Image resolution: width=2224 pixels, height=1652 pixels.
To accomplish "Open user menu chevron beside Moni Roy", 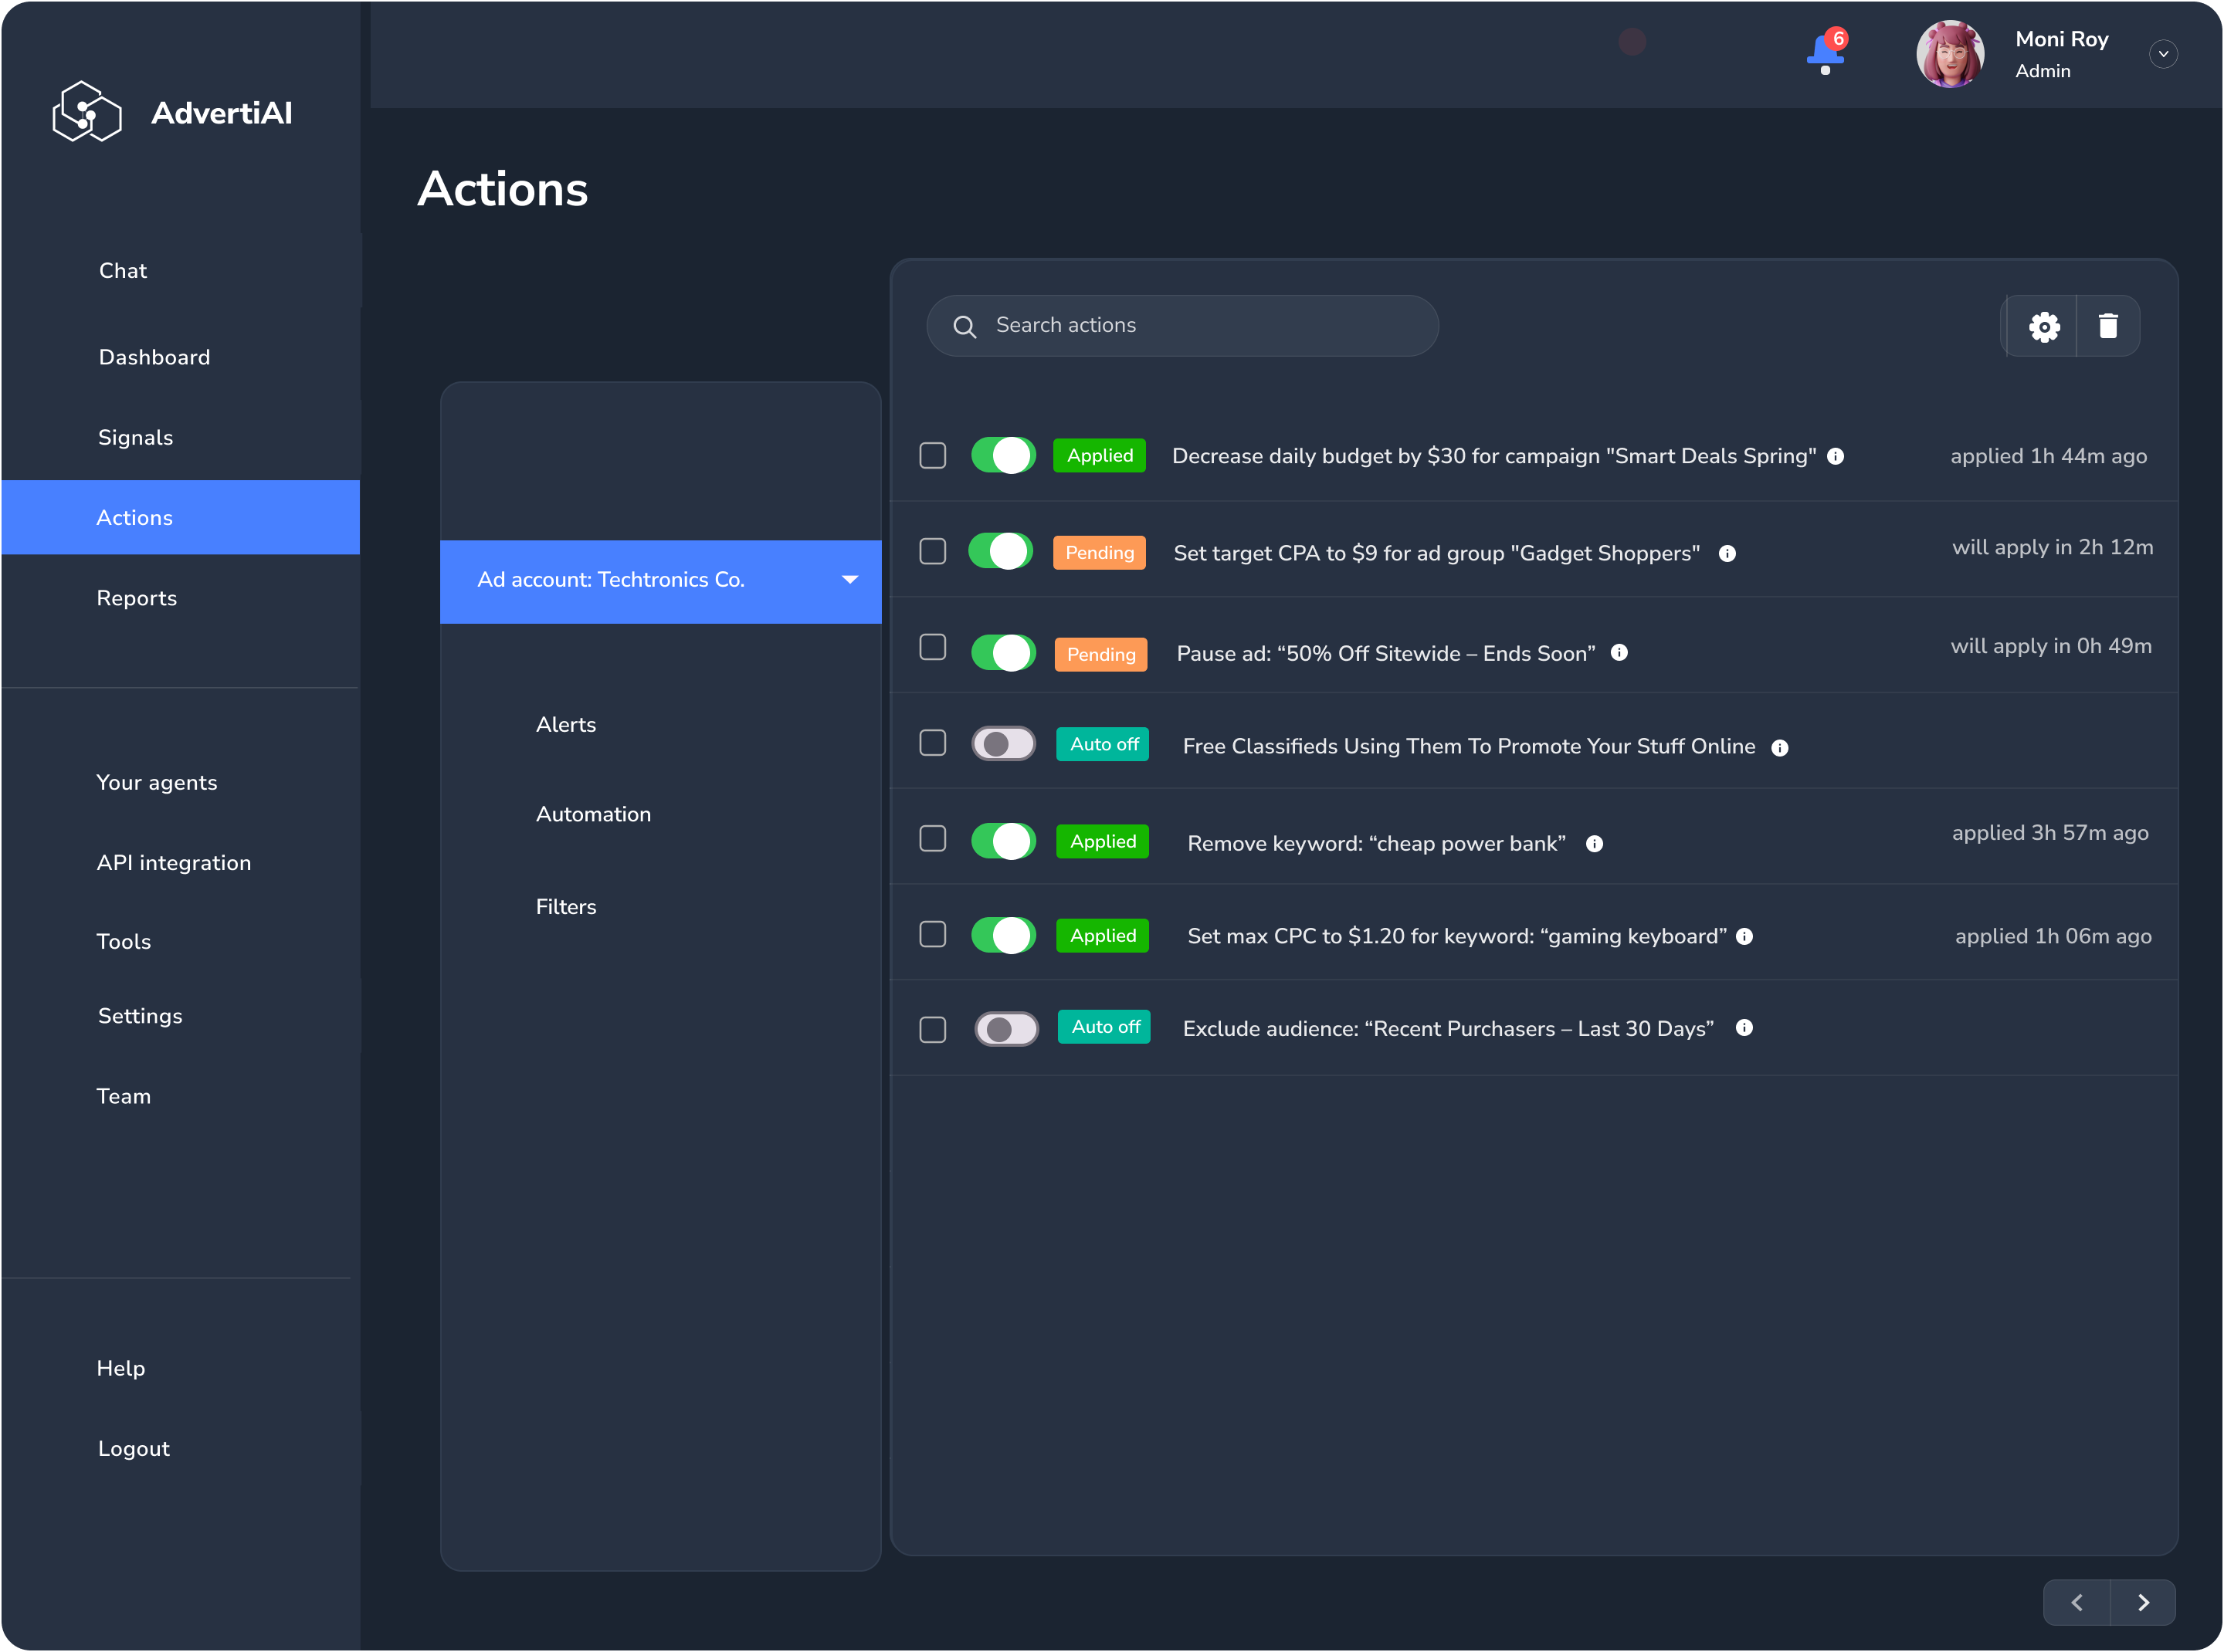I will coord(2163,54).
